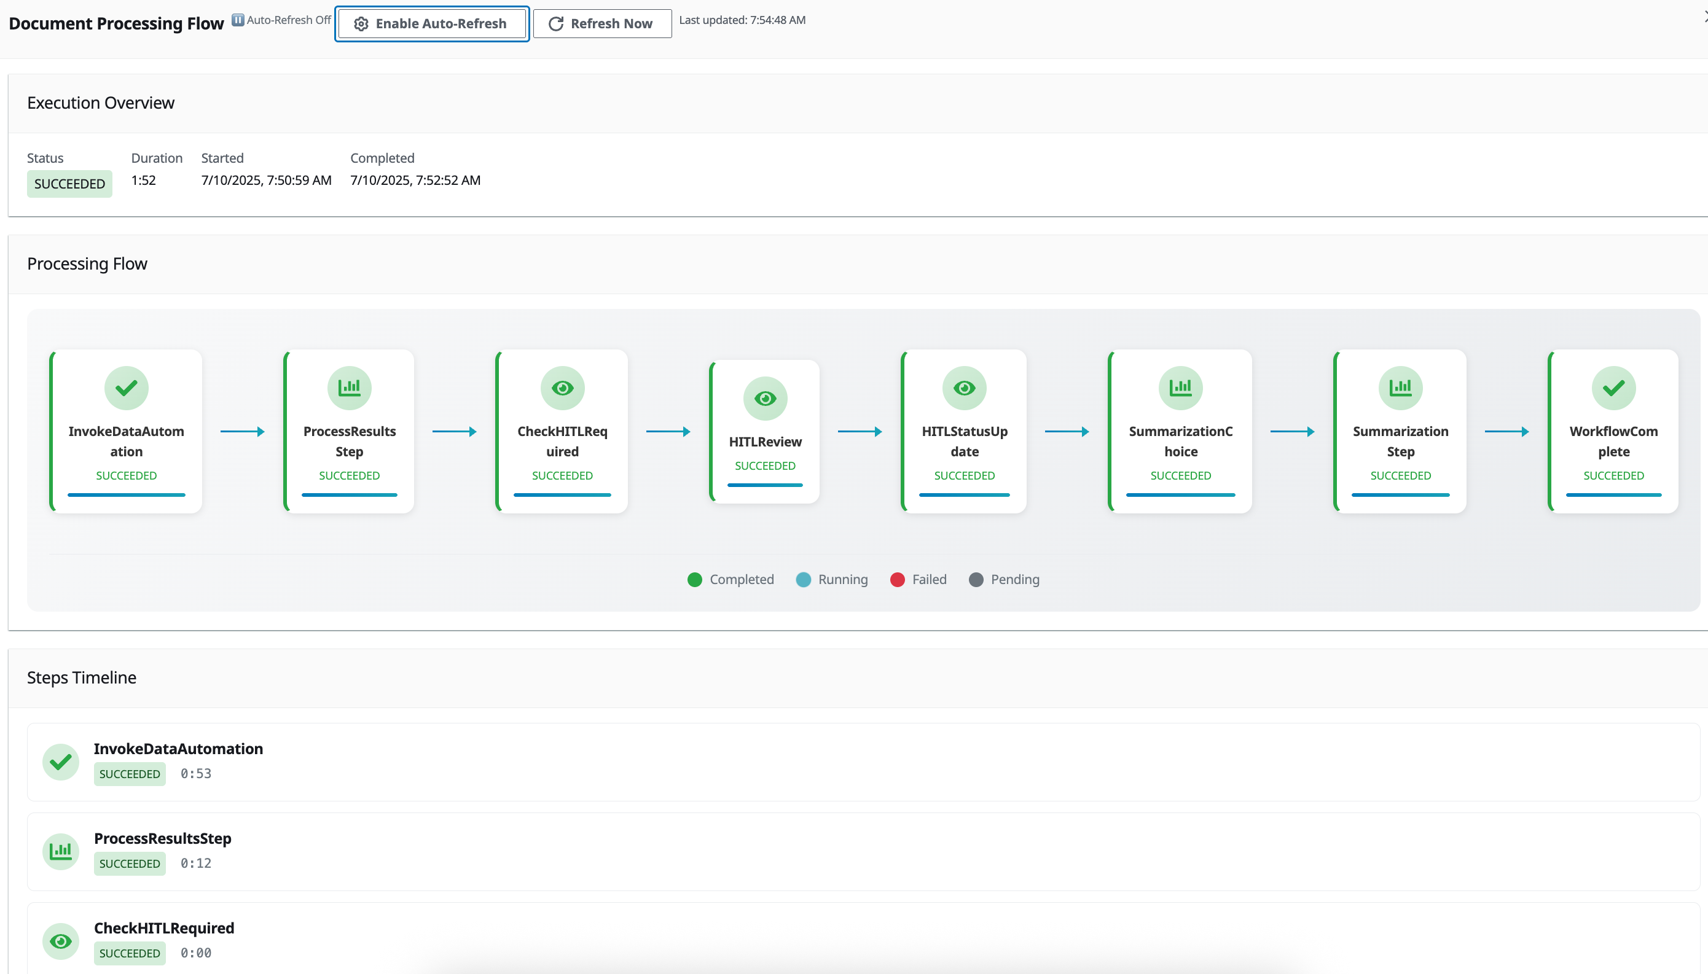Click the SummarizationStep chart icon
The height and width of the screenshot is (974, 1708).
(x=1400, y=388)
